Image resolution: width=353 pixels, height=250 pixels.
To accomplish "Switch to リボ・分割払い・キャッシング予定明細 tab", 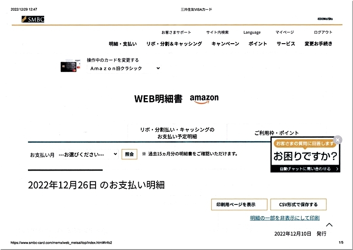I will (x=177, y=133).
